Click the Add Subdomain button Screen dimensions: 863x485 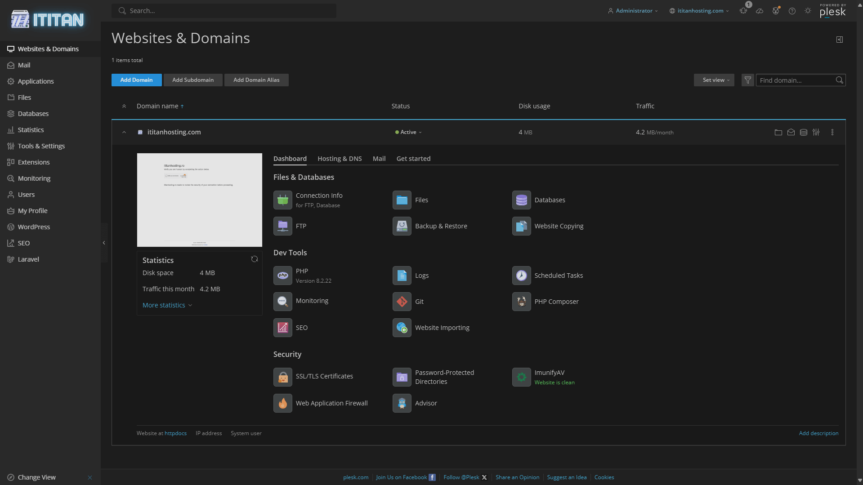click(x=193, y=80)
